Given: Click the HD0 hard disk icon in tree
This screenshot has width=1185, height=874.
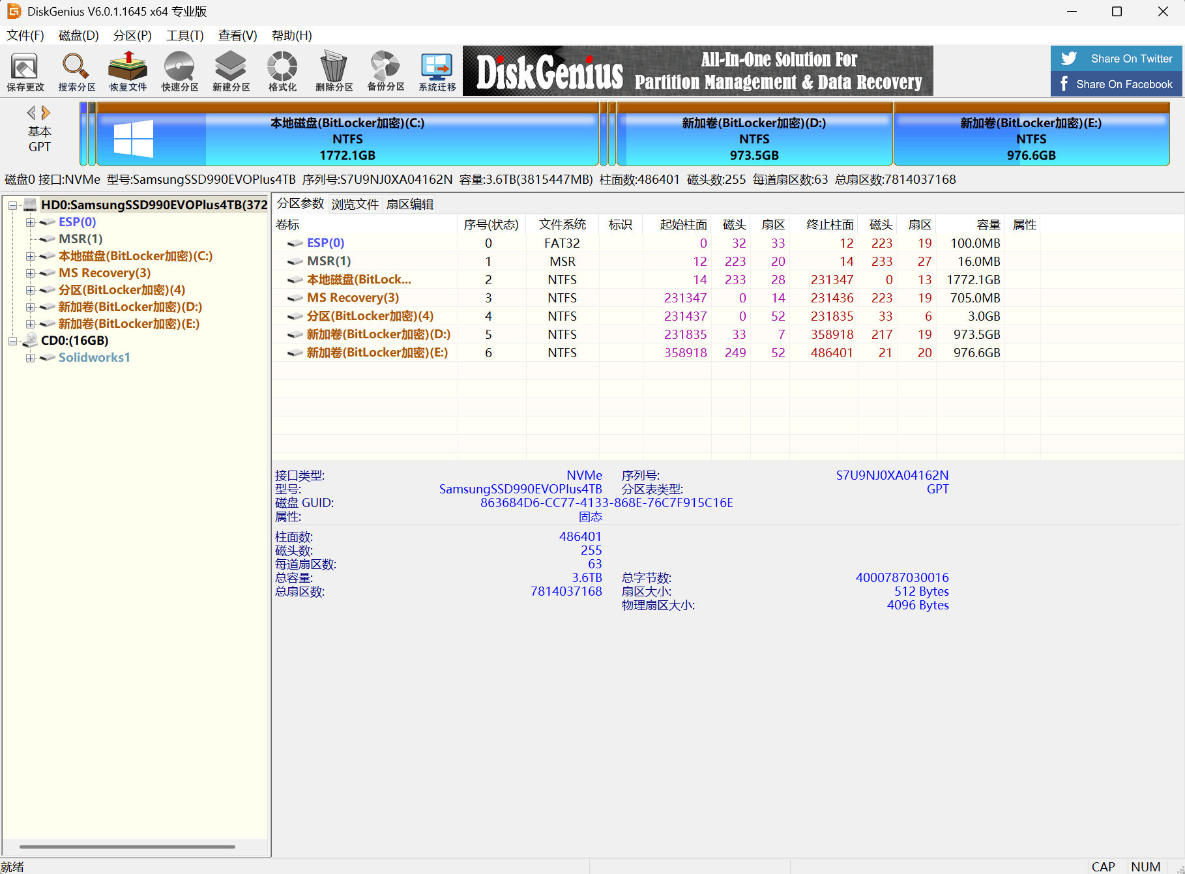Looking at the screenshot, I should (x=30, y=205).
